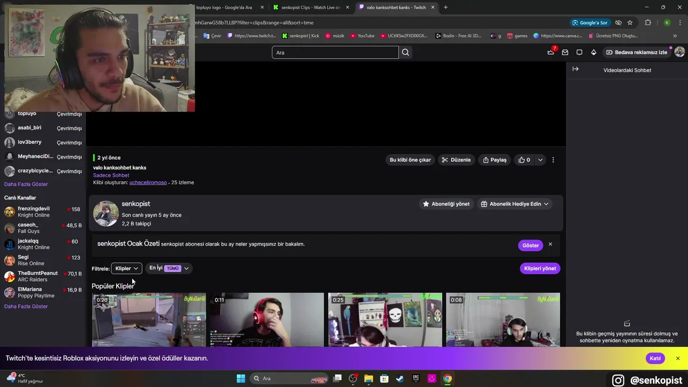This screenshot has width=688, height=387.
Task: Click Bu klibi öne çıkar button
Action: coord(410,160)
